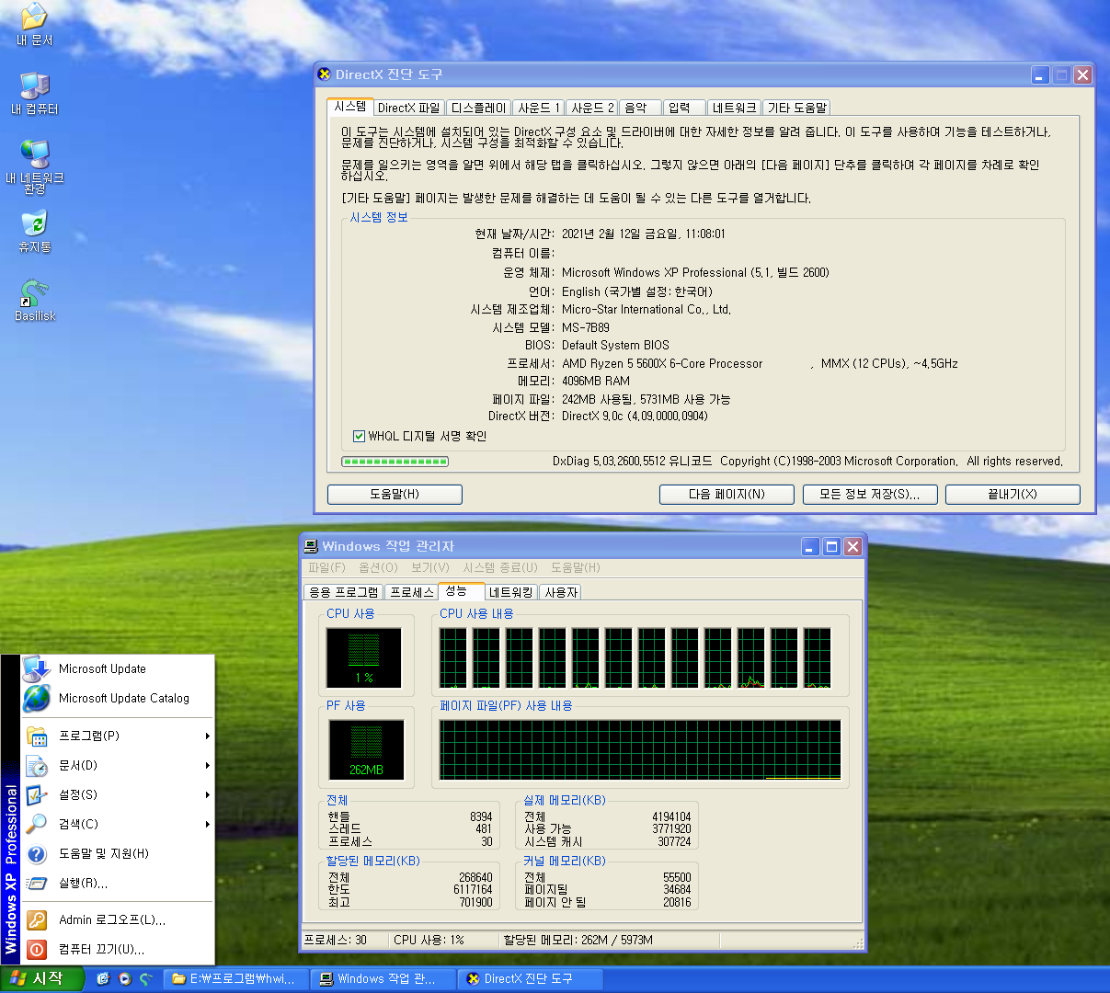
Task: Click the 페이지 파일(PF) 사용 내용 graph
Action: coord(640,750)
